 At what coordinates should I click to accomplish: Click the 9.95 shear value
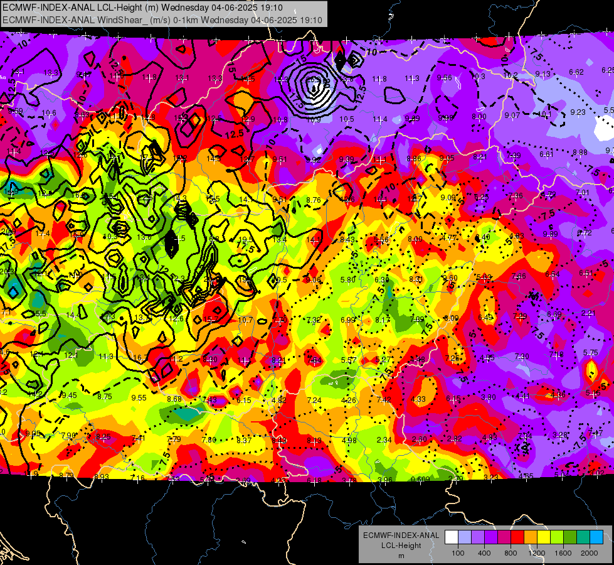pos(33,434)
